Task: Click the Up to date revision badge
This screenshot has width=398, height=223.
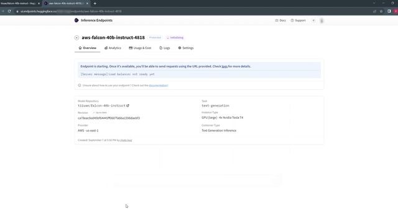Action: (x=99, y=113)
